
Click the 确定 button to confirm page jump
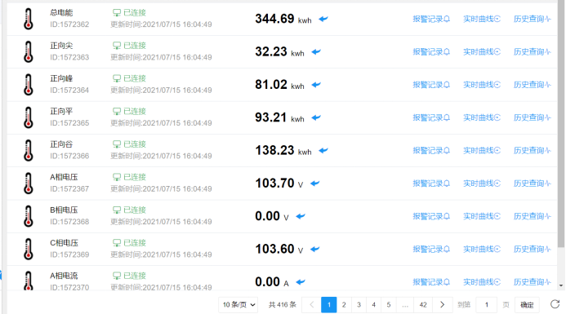527,305
